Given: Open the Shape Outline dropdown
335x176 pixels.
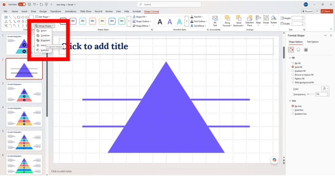Looking at the screenshot, I should 142,21.
